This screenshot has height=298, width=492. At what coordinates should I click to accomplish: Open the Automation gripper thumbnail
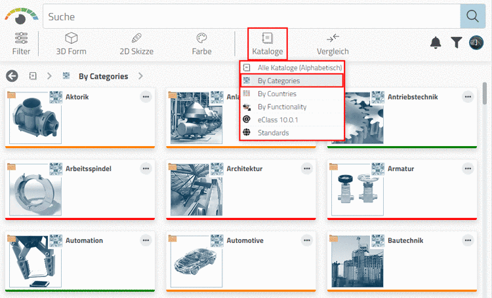tap(35, 261)
